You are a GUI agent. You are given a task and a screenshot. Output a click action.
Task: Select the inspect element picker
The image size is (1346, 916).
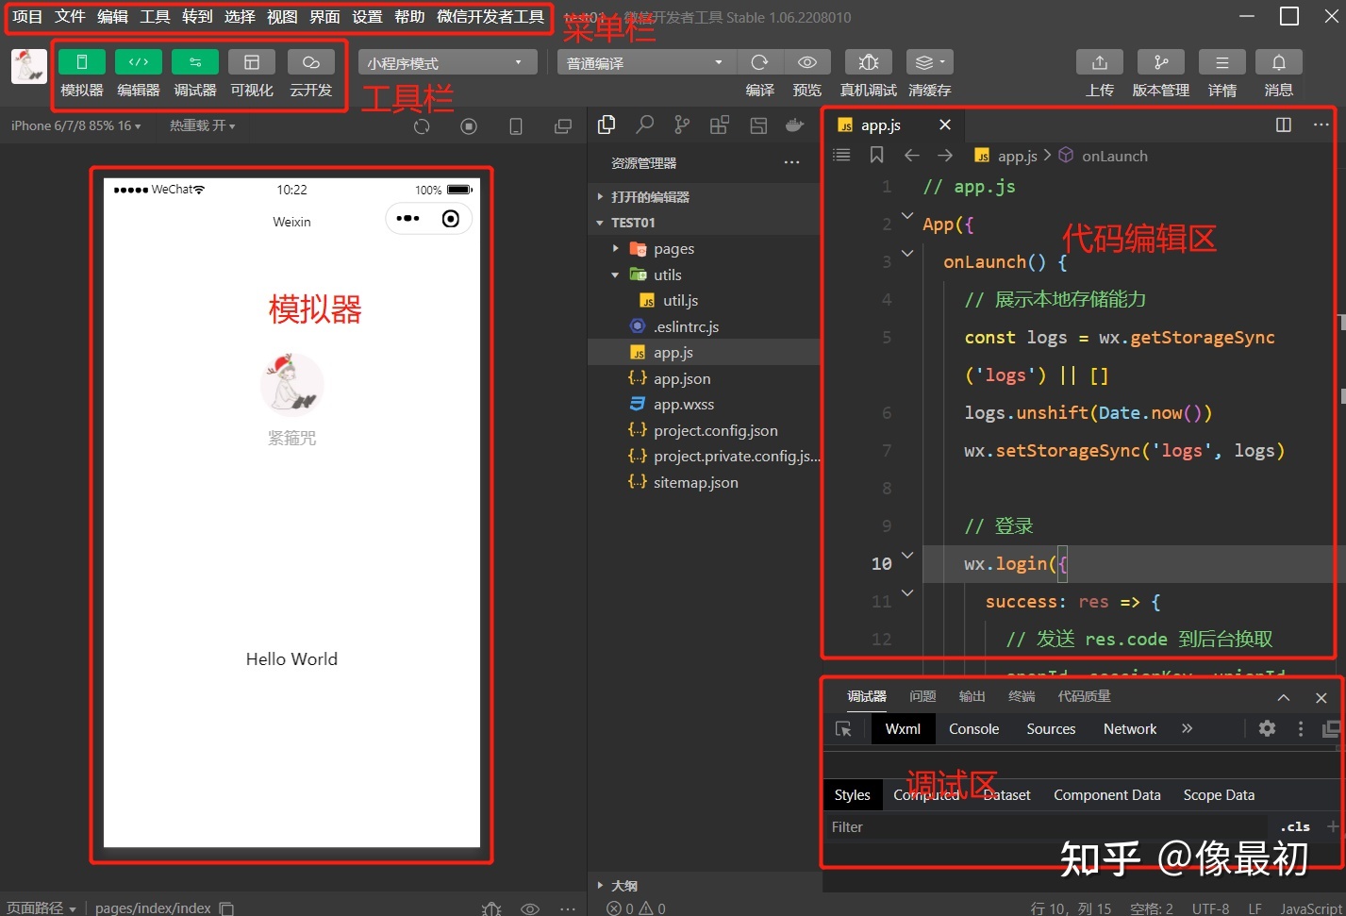[x=843, y=729]
